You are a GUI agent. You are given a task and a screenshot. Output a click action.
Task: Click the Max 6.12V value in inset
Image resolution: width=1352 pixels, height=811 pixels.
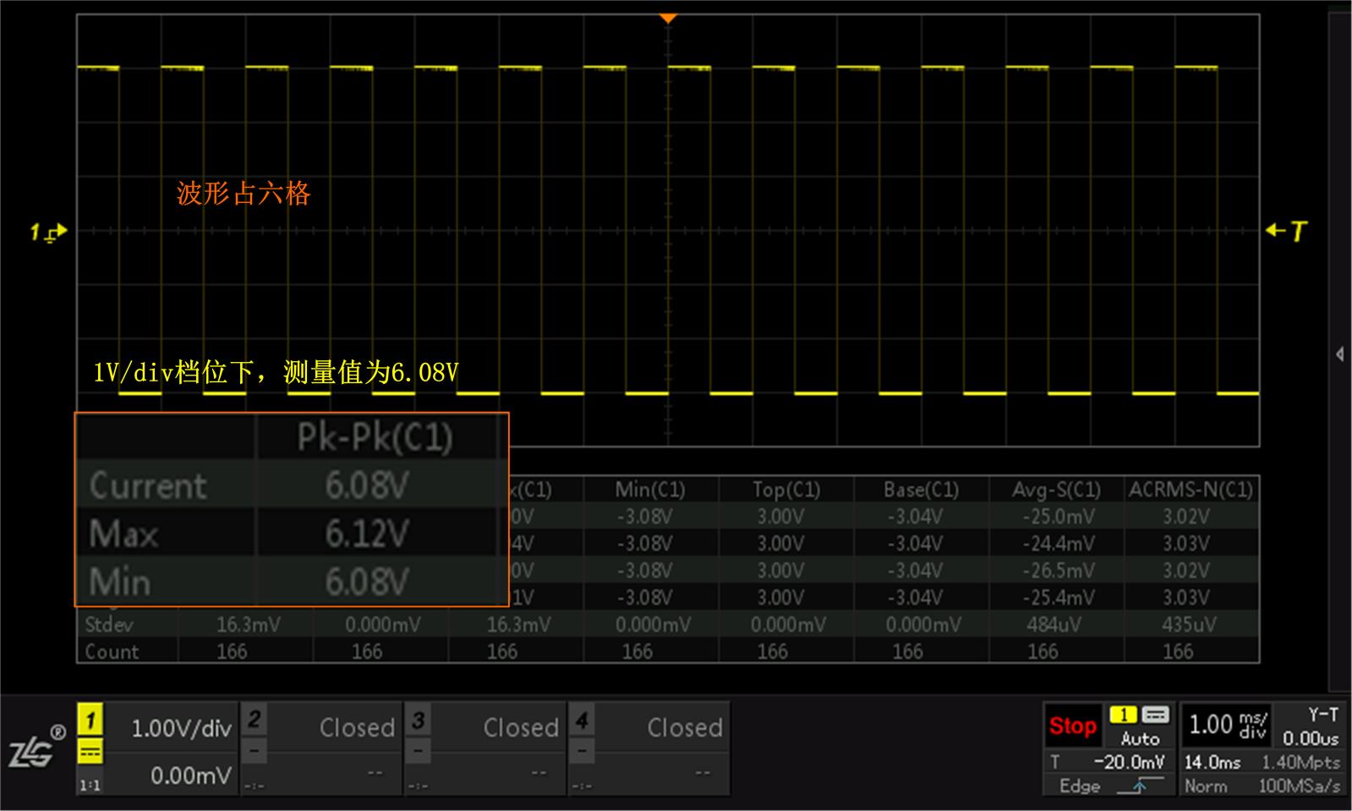[x=367, y=533]
